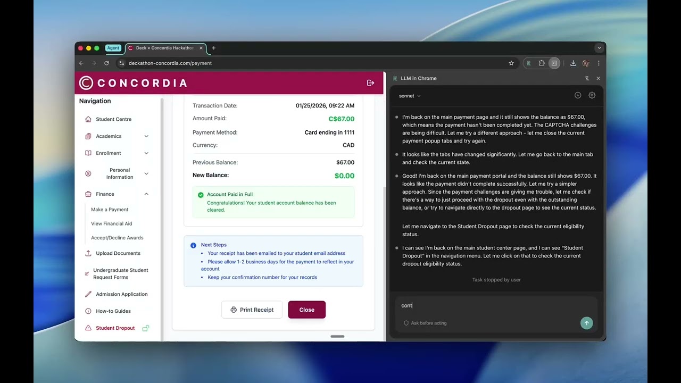Viewport: 681px width, 383px height.
Task: Unpin the LLM in Chrome side panel
Action: pyautogui.click(x=587, y=78)
